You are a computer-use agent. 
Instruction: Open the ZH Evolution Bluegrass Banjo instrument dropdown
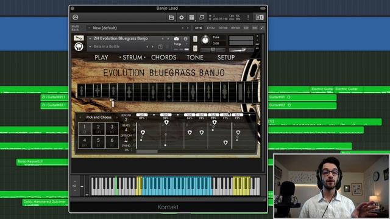tap(90, 38)
